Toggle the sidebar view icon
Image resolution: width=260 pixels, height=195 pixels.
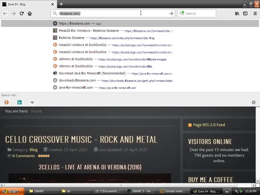click(x=245, y=13)
